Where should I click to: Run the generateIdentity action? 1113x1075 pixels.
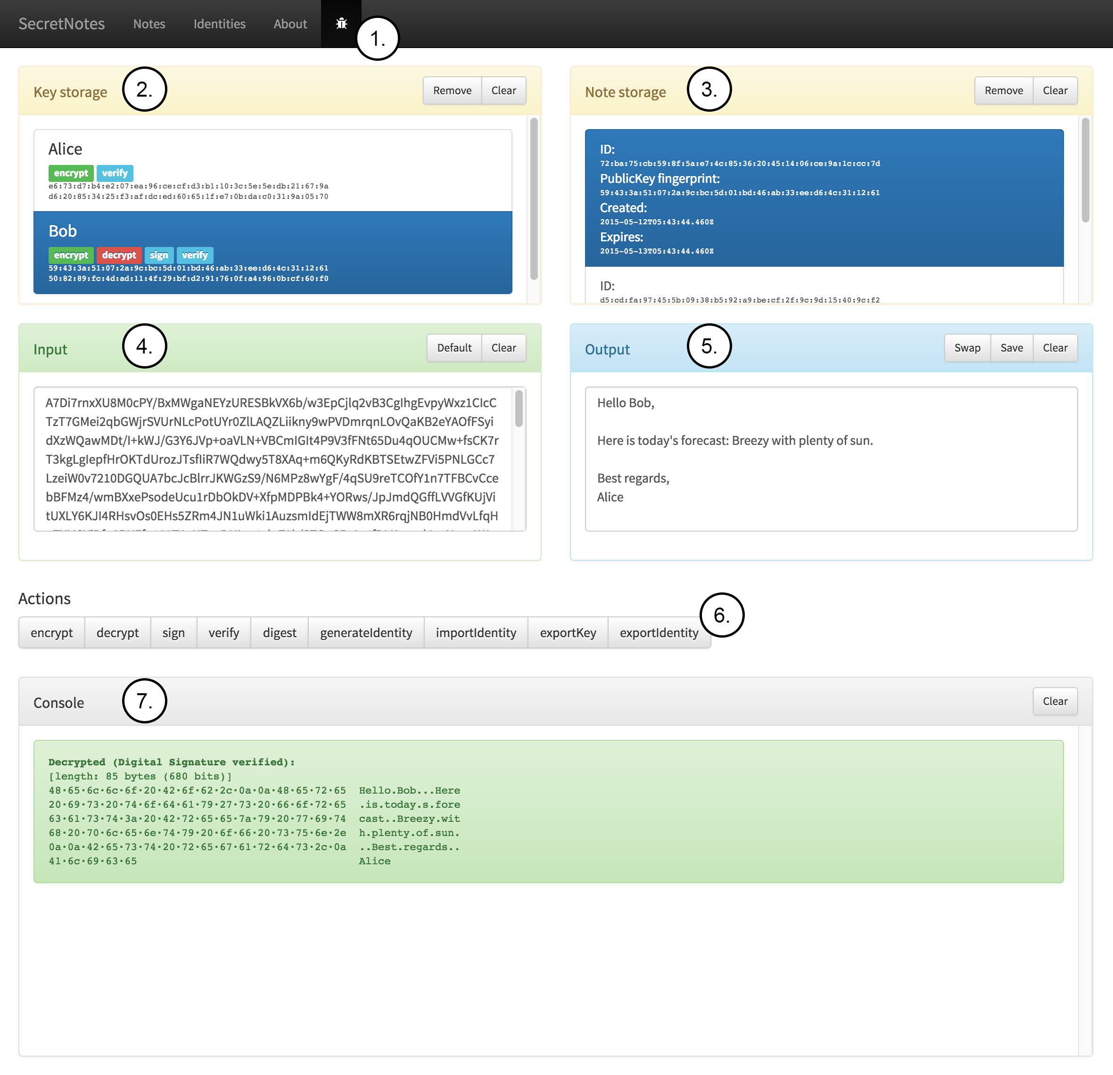[x=366, y=633]
